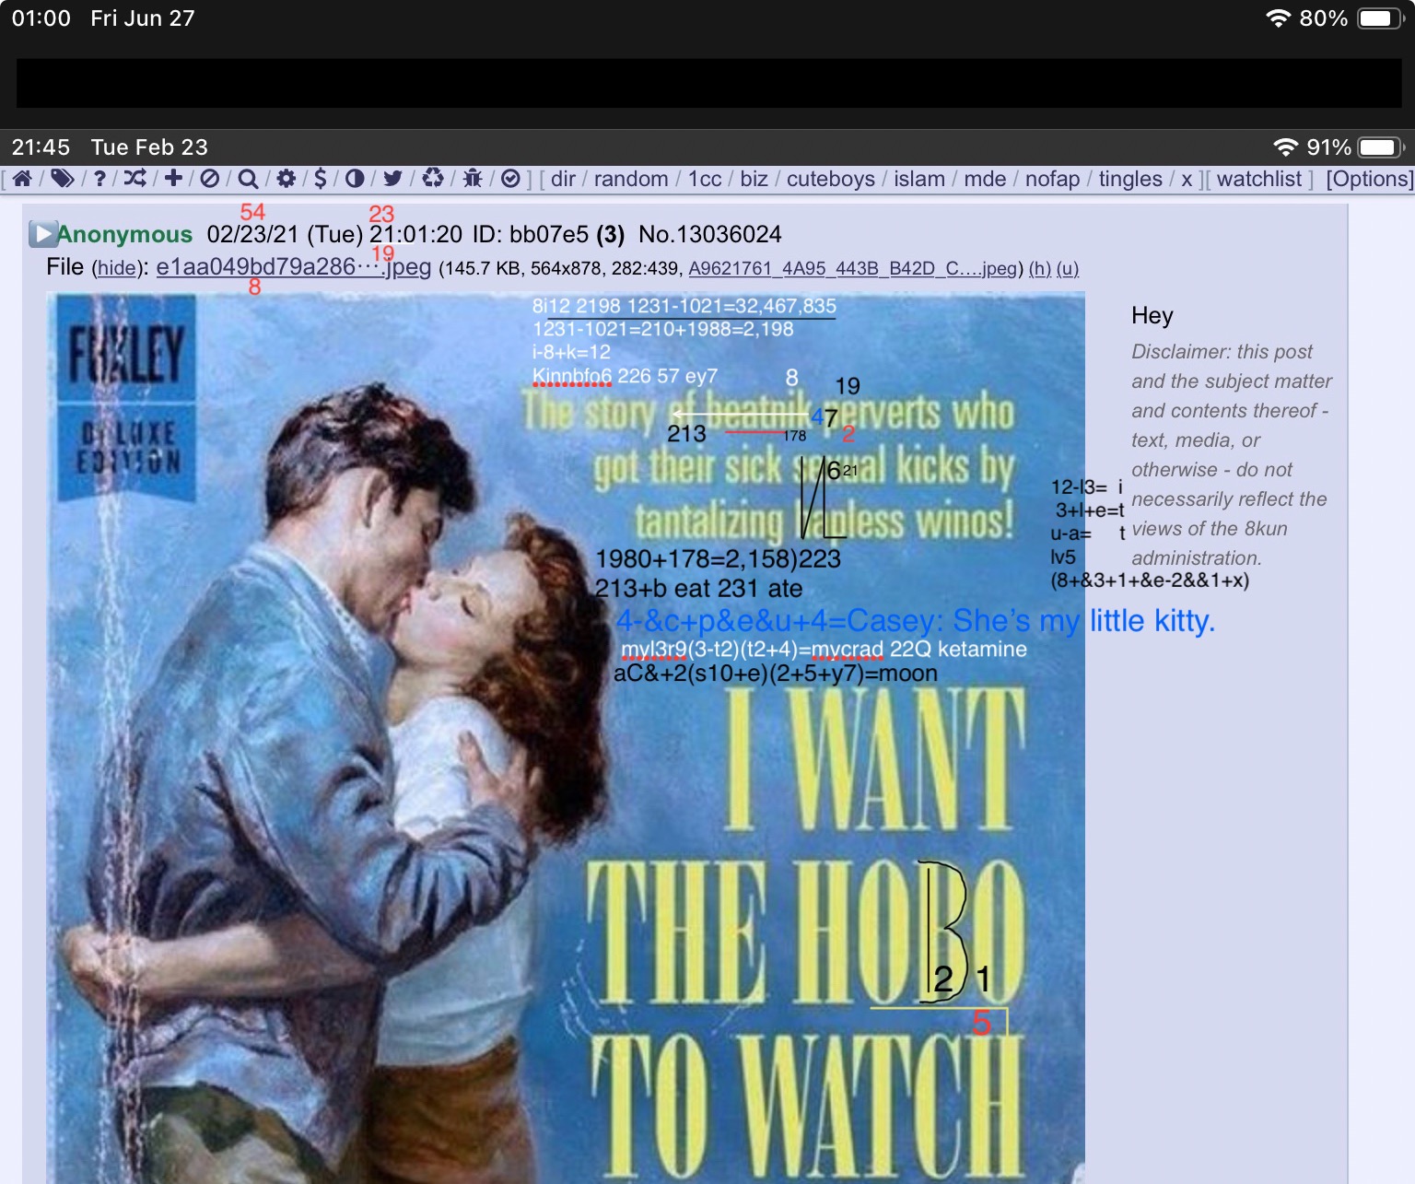Image resolution: width=1415 pixels, height=1184 pixels.
Task: Click the circled checkmark icon
Action: pos(510,179)
